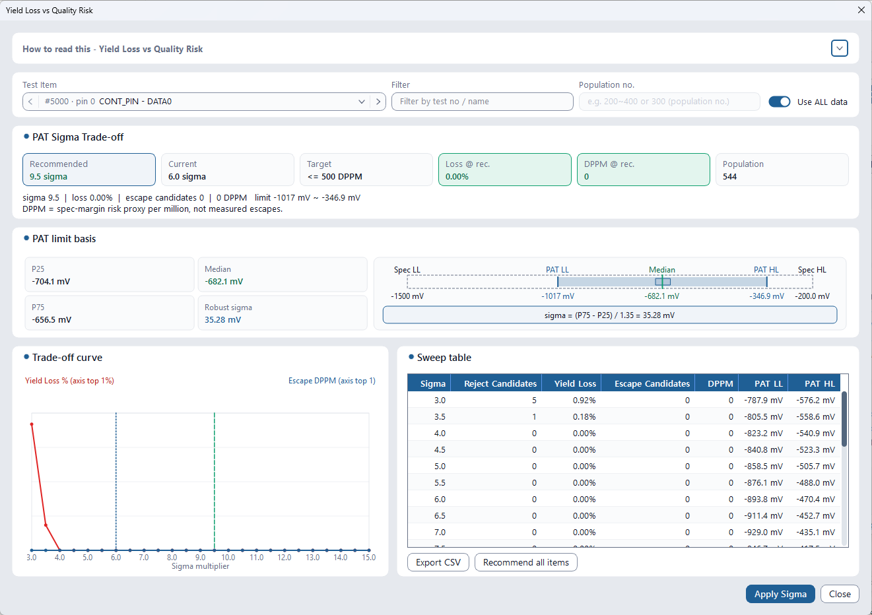The width and height of the screenshot is (872, 615).
Task: Select the Recommended 9.5 sigma card
Action: tap(89, 170)
